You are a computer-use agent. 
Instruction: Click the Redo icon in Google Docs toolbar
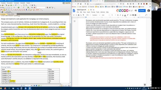[x=76, y=15]
